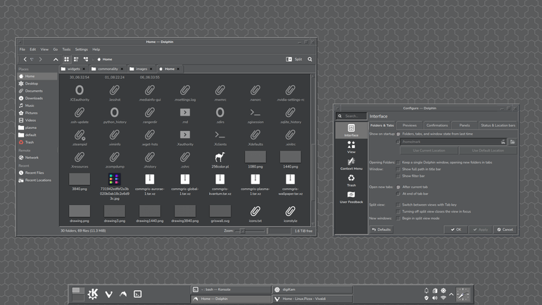Enable Show full path in title bar
Screen dimensions: 542x305
(x=398, y=169)
